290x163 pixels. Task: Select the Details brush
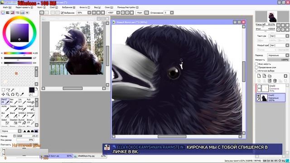14,108
